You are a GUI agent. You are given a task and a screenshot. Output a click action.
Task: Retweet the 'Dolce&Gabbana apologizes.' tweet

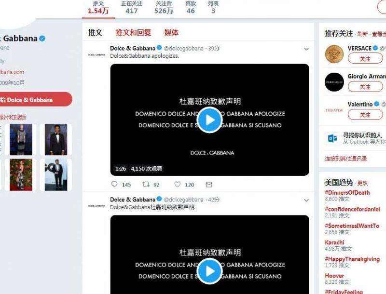pos(146,185)
